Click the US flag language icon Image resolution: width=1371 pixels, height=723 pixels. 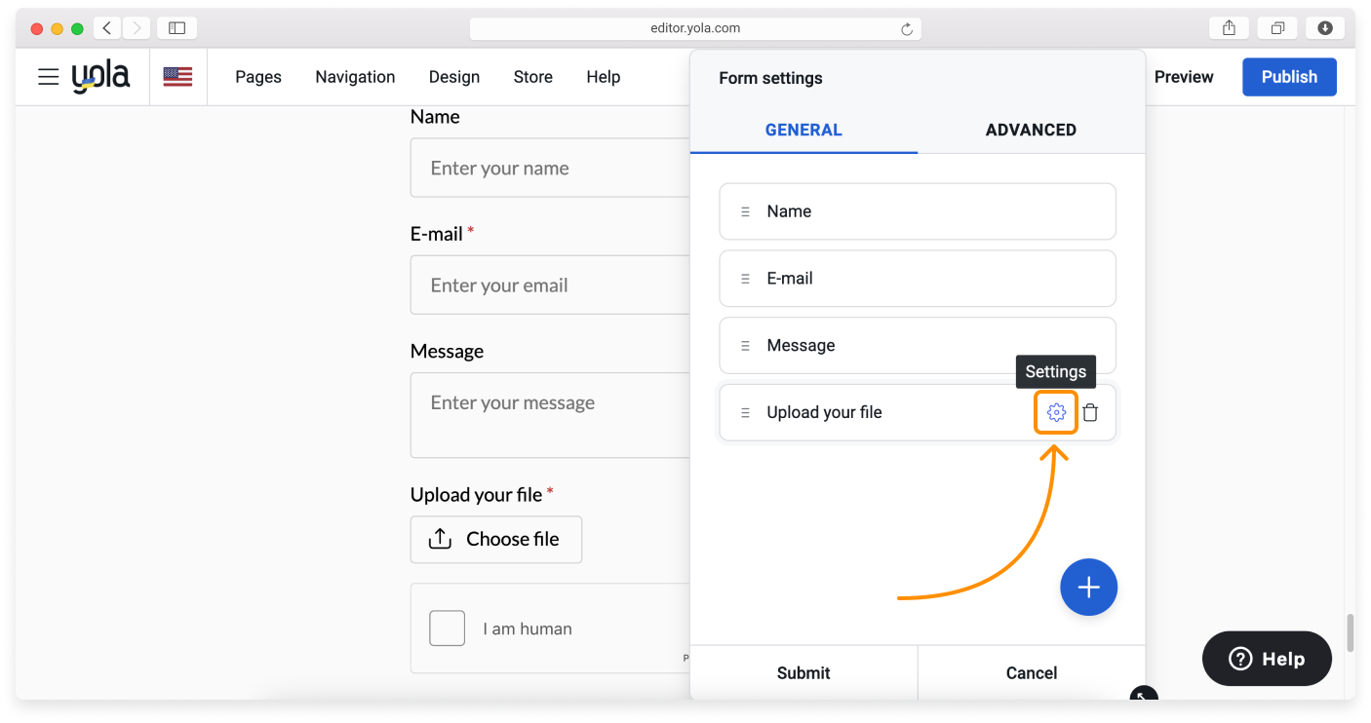click(x=177, y=77)
